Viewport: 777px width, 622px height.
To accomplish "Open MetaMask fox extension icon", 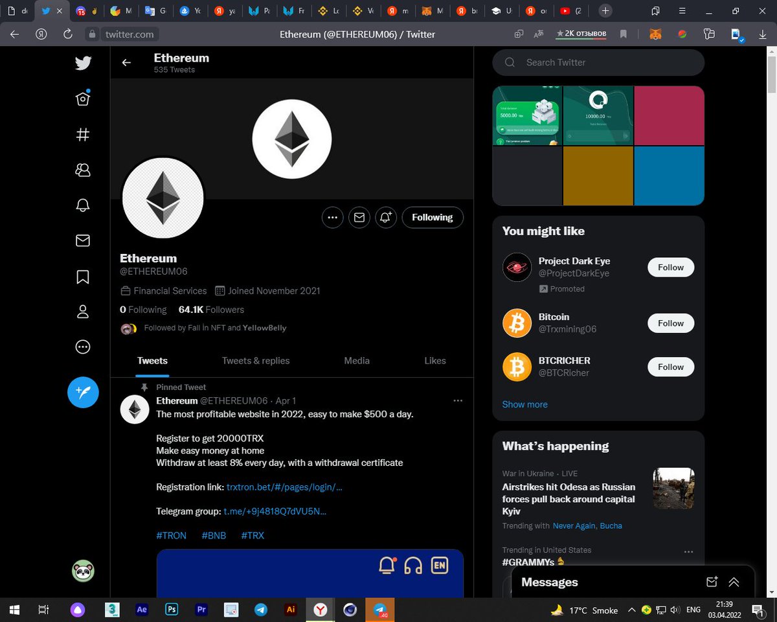I will 656,34.
